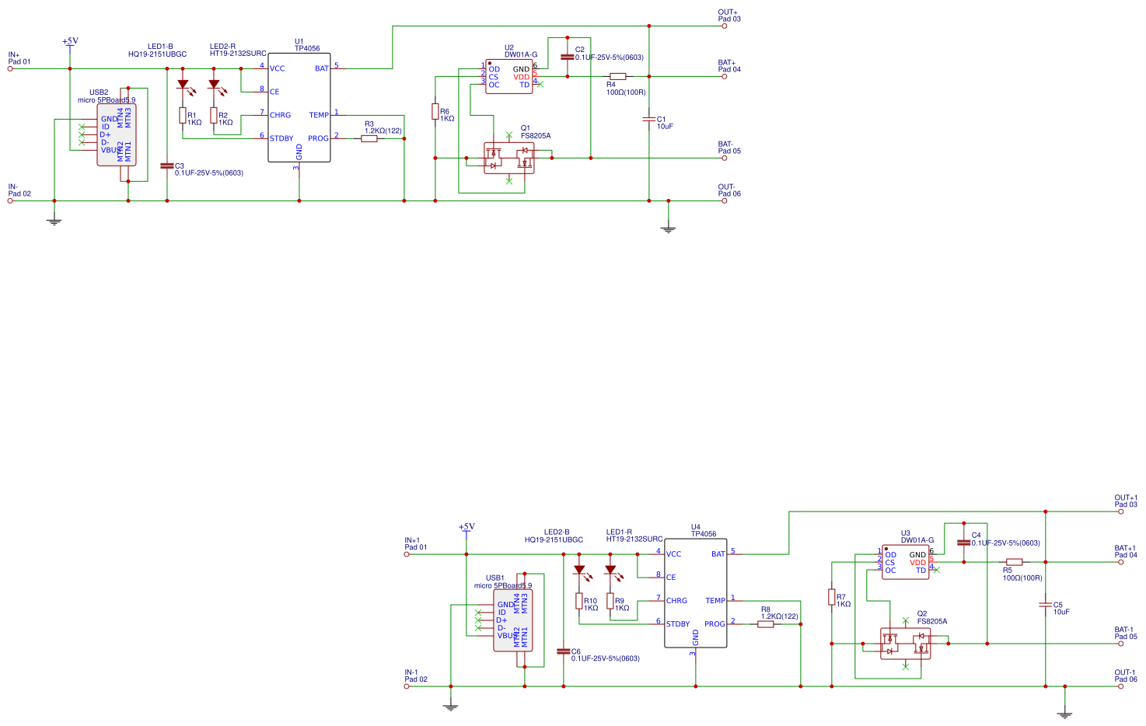The width and height of the screenshot is (1146, 726).
Task: Click capacitor C6 symbol
Action: point(564,651)
